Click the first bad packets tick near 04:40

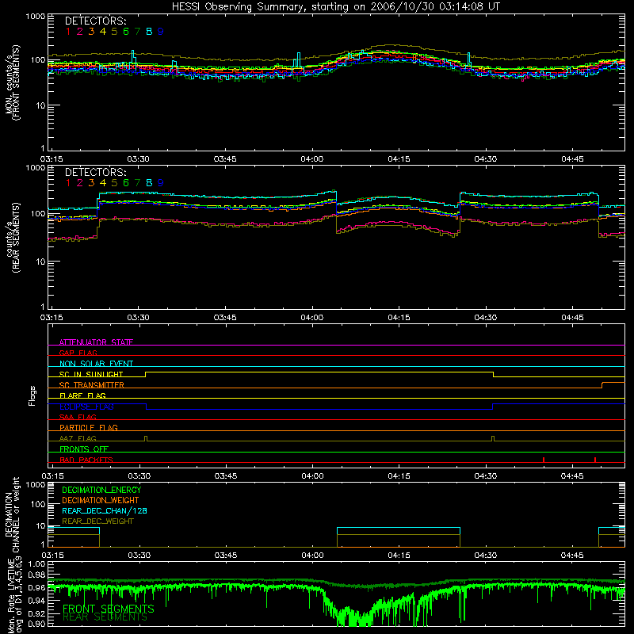pyautogui.click(x=544, y=460)
